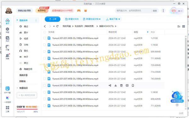Open the 离线下载 dropdown
The width and height of the screenshot is (189, 118).
pos(113,19)
